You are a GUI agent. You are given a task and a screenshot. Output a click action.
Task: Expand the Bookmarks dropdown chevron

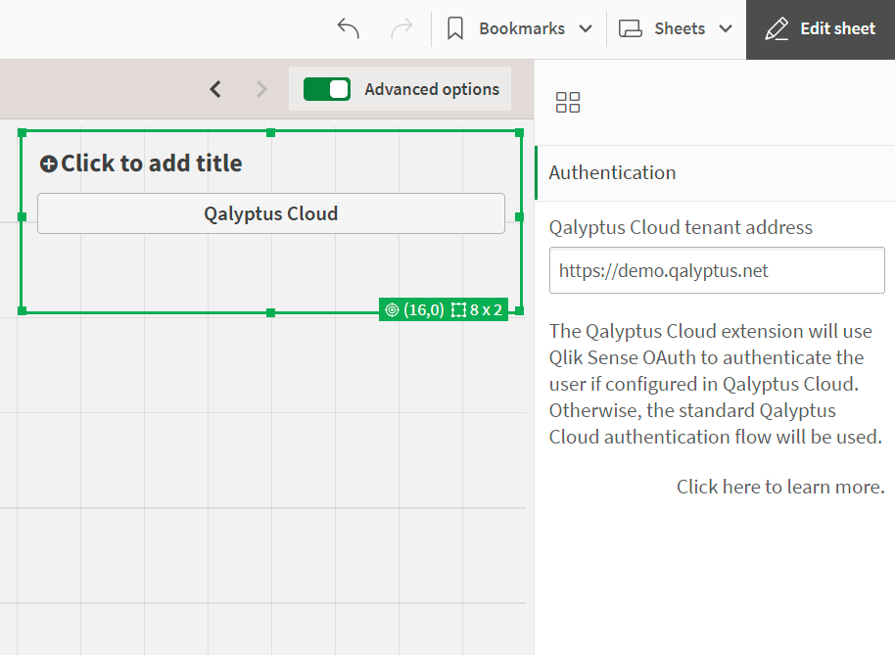[588, 28]
